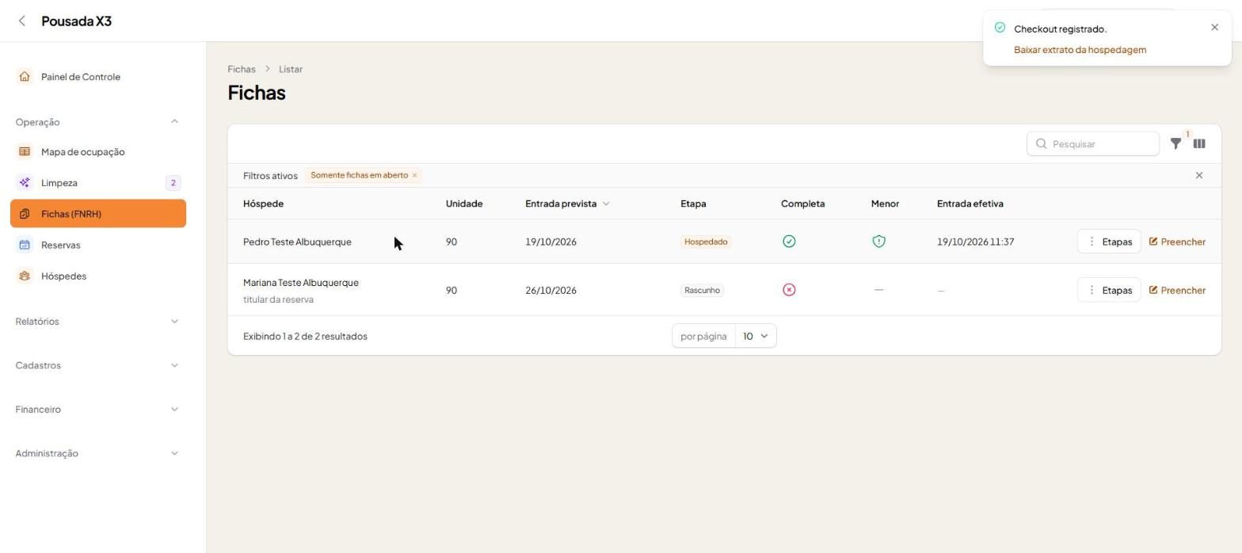Click the Pousada X3 title
Image resolution: width=1242 pixels, height=553 pixels.
[x=76, y=21]
